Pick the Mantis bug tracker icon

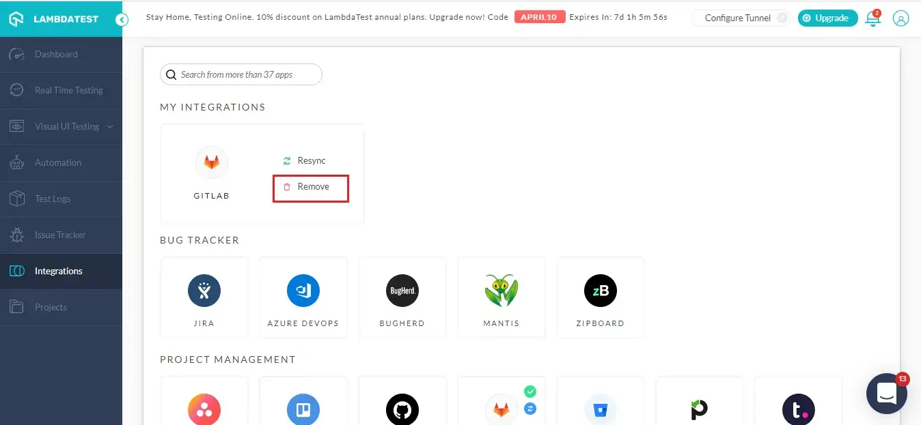[501, 291]
